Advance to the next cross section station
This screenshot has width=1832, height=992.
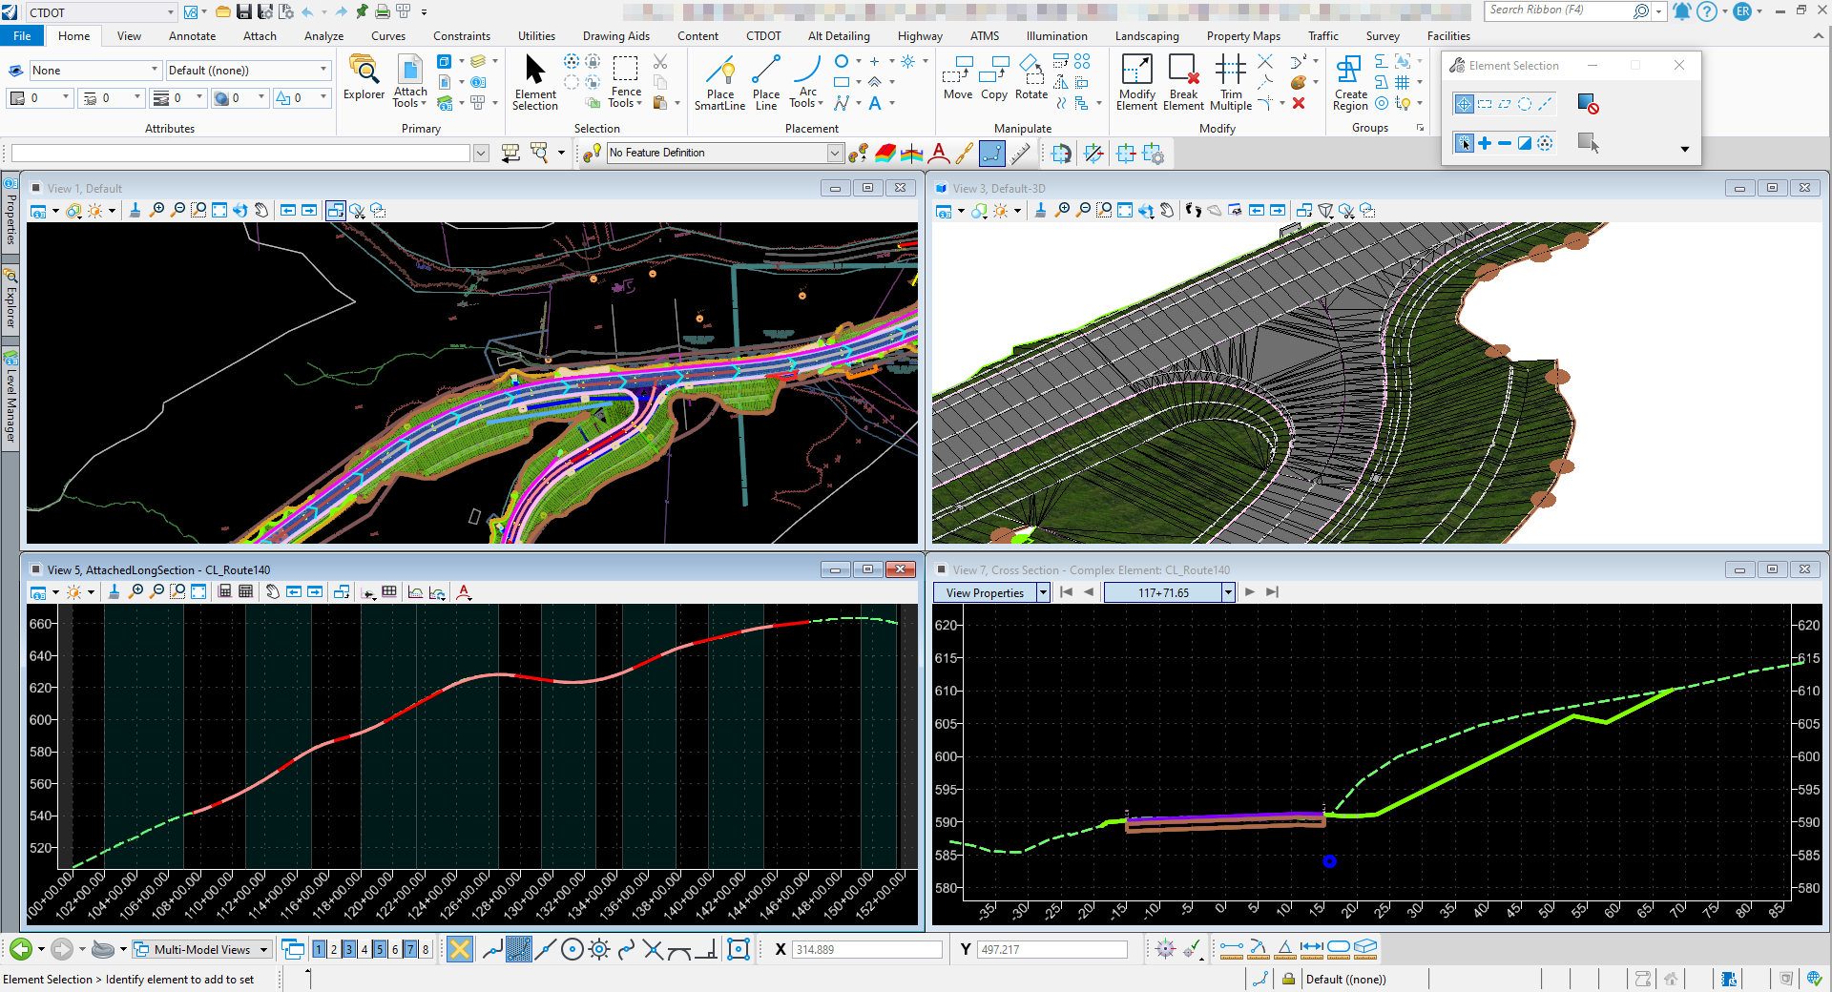point(1249,592)
